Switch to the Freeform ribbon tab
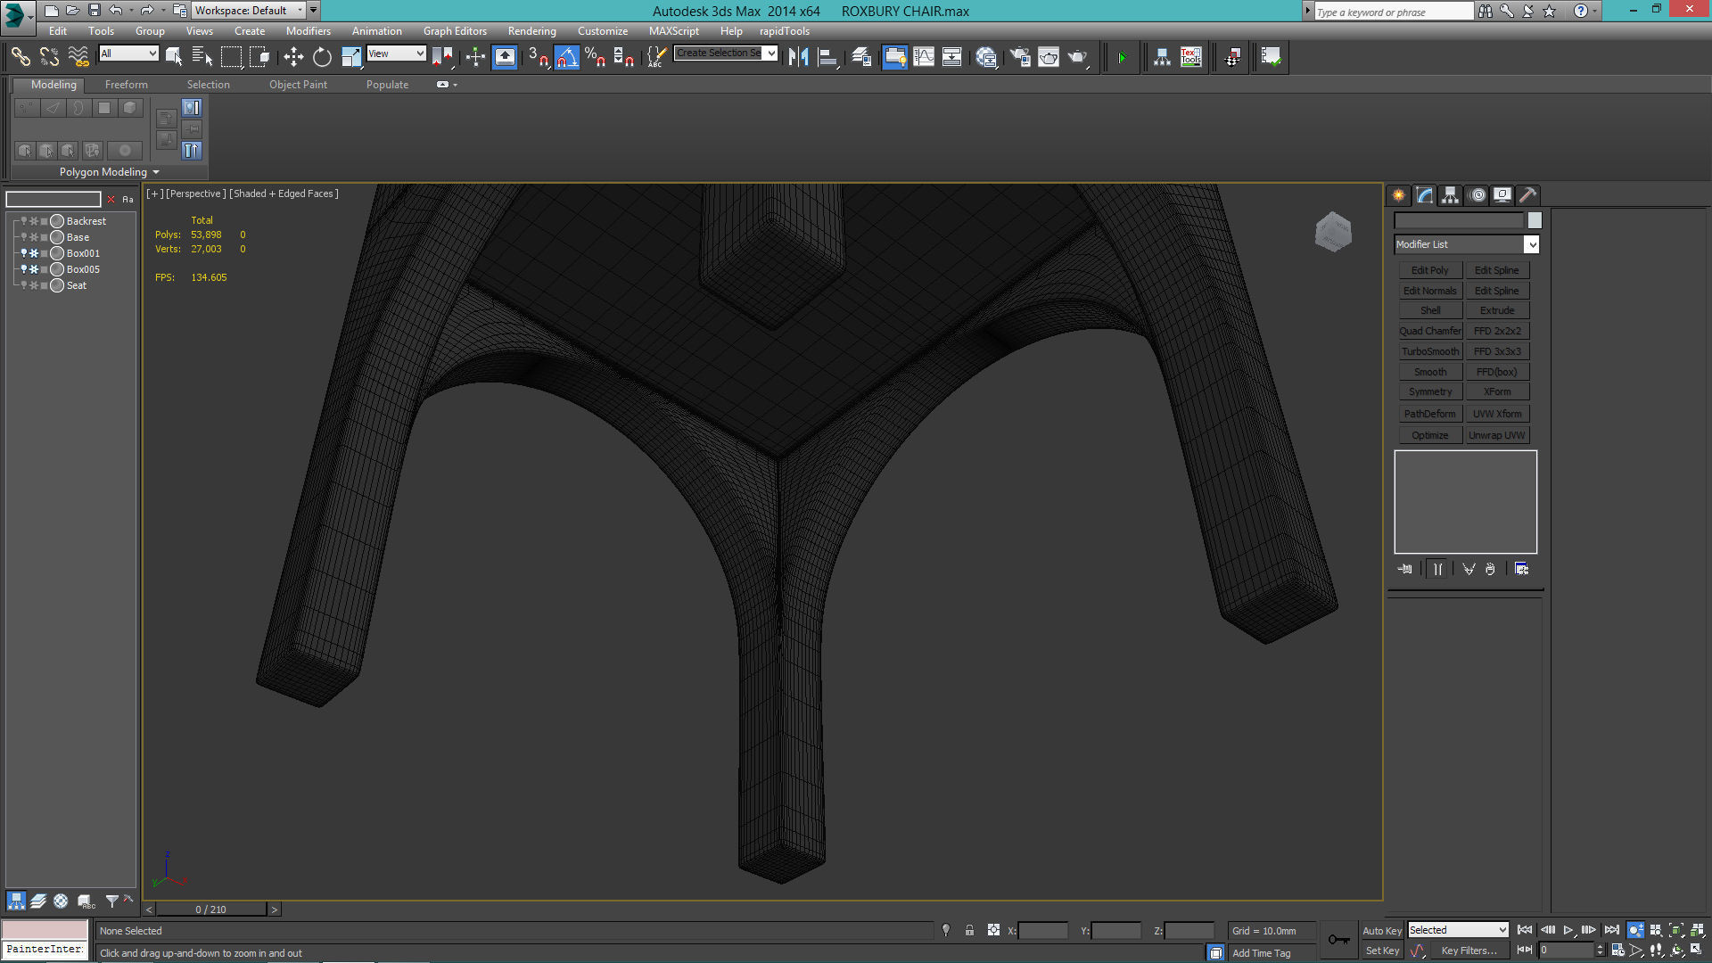1712x963 pixels. coord(127,85)
